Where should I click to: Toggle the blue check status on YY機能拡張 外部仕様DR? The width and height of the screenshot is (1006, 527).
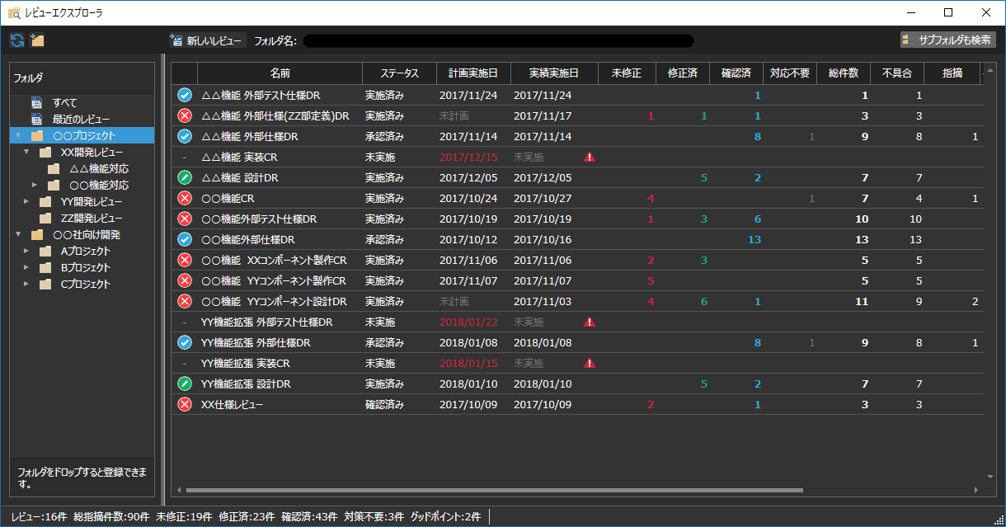coord(183,342)
